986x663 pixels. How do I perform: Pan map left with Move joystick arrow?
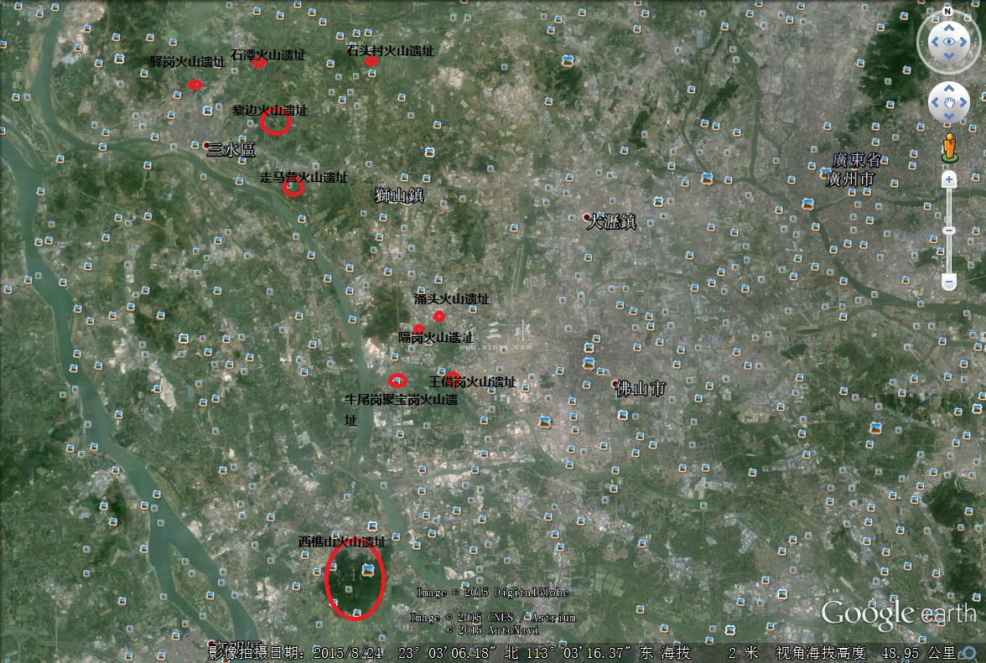[935, 102]
